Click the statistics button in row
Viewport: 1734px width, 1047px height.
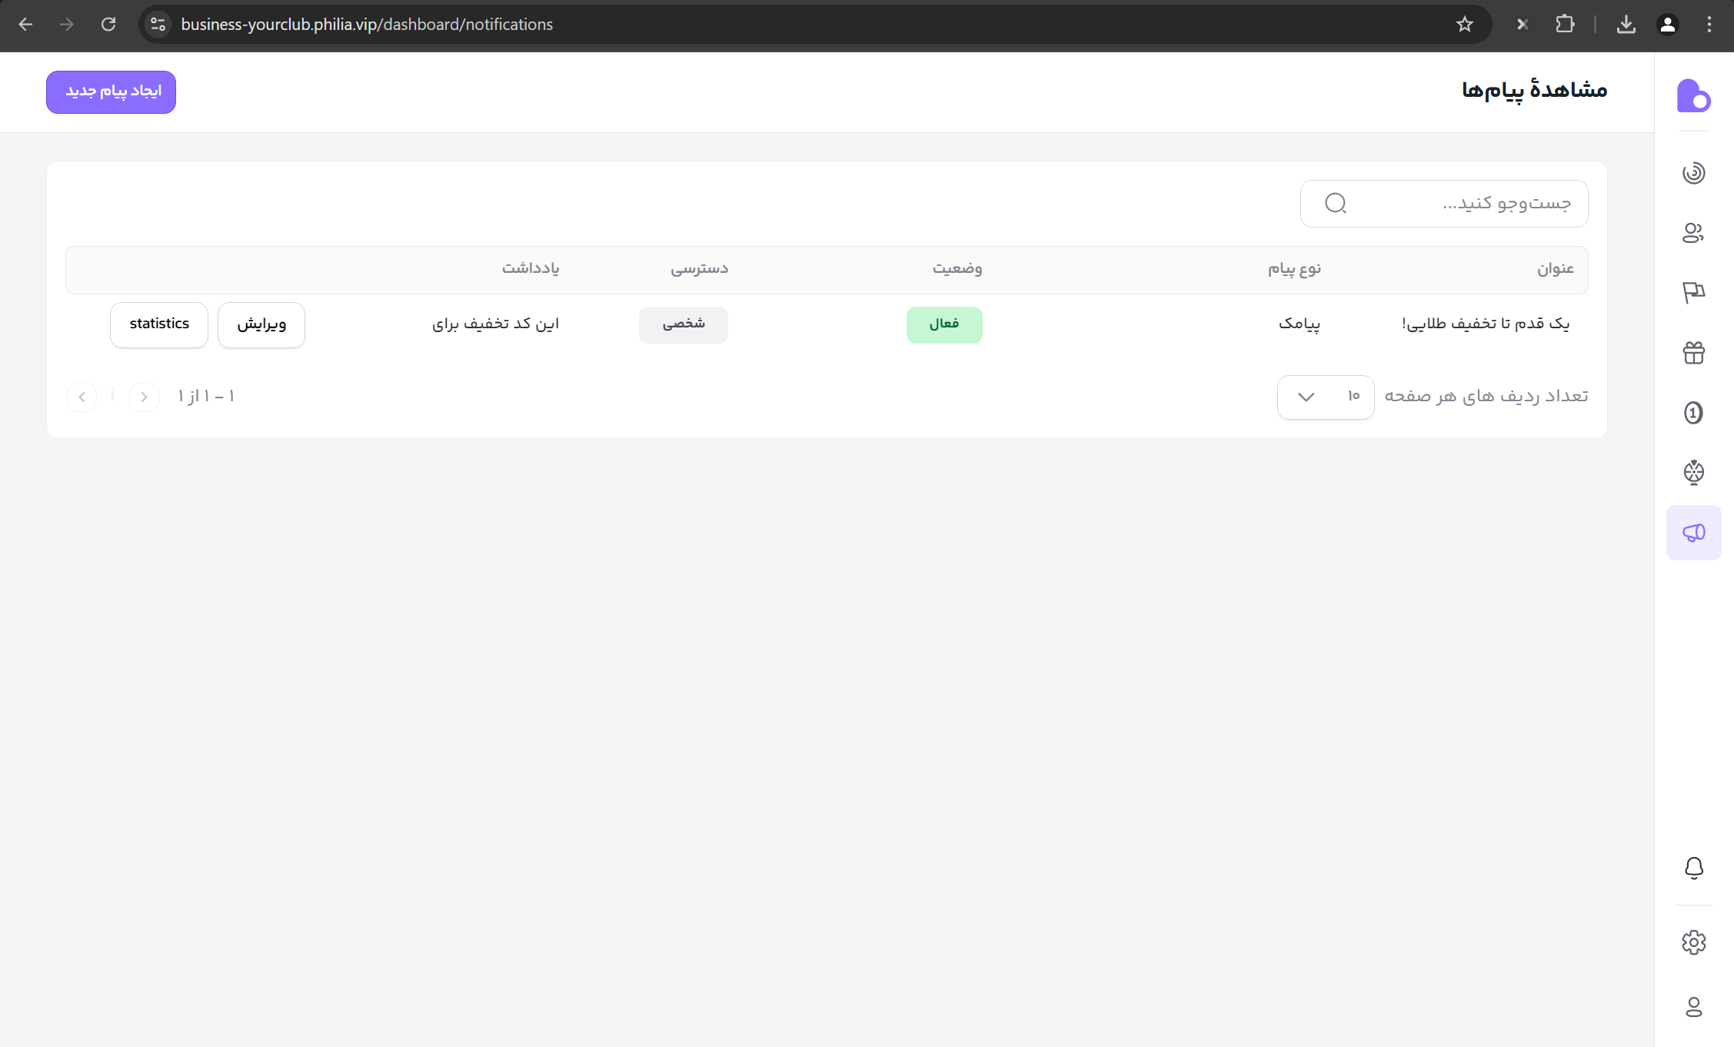point(159,324)
